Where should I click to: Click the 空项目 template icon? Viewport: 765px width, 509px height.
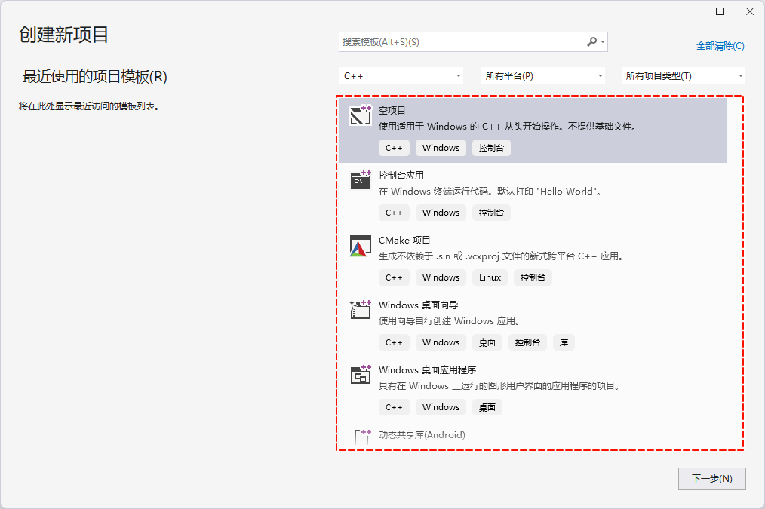[361, 115]
